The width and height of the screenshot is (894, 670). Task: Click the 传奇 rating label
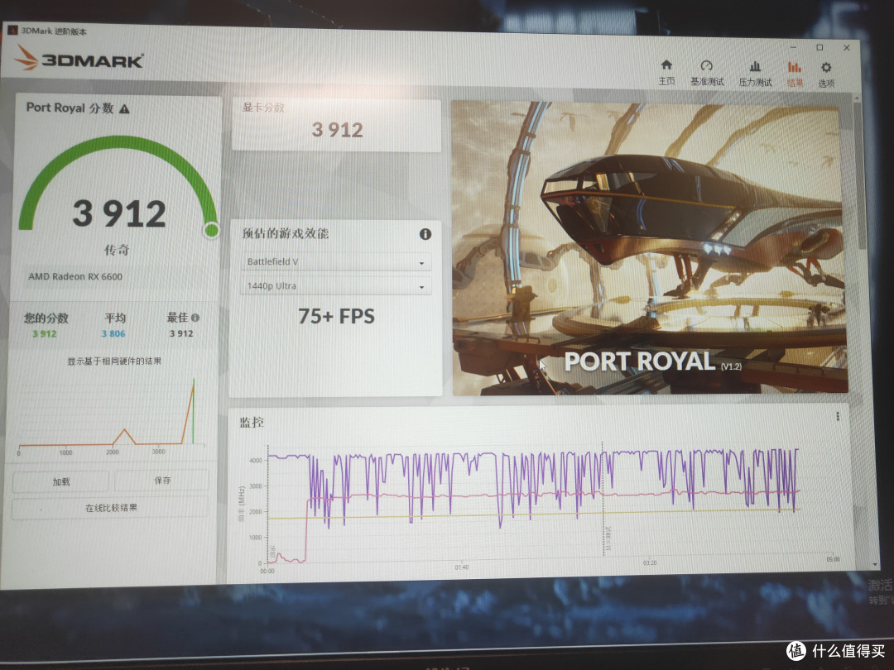(x=117, y=250)
